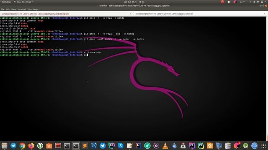Launch DataGrip DG icon
Image resolution: width=268 pixels, height=150 pixels.
click(x=112, y=146)
